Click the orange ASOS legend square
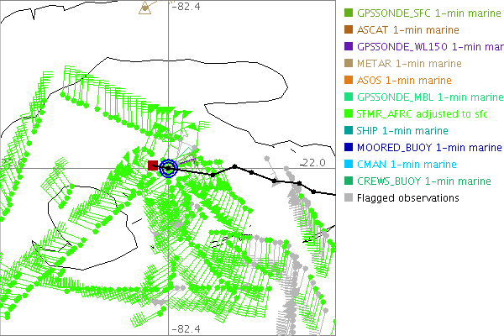Viewport: 504px width, 336px height. coord(349,81)
